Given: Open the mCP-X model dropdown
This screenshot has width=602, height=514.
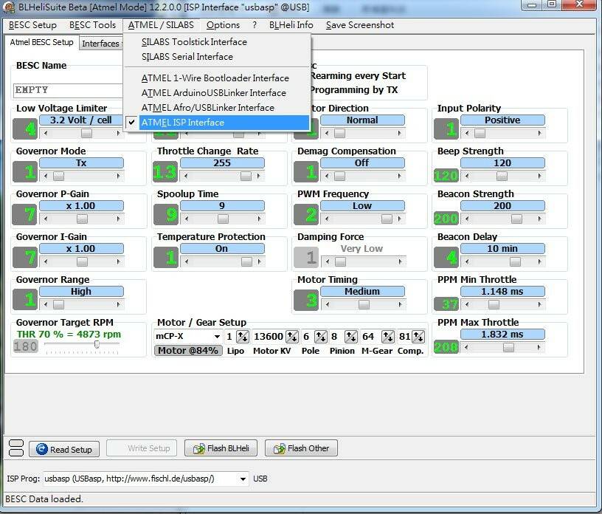Looking at the screenshot, I should pyautogui.click(x=217, y=337).
